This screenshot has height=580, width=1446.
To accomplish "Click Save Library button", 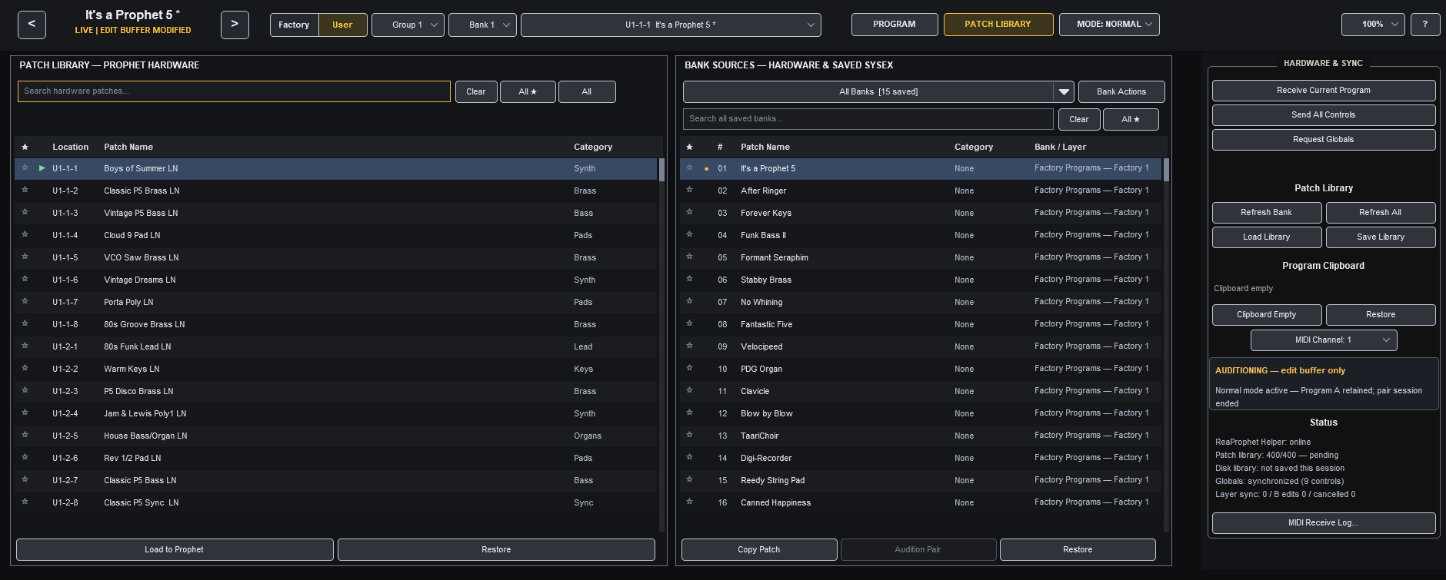I will tap(1381, 237).
